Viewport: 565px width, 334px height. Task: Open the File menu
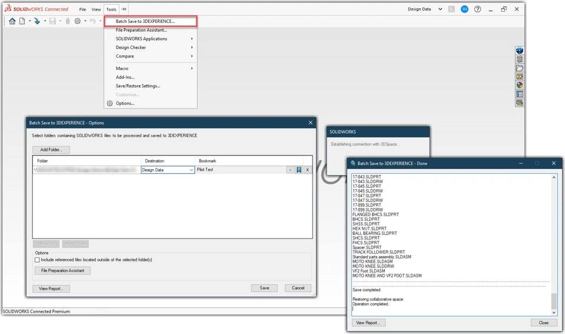click(x=82, y=9)
